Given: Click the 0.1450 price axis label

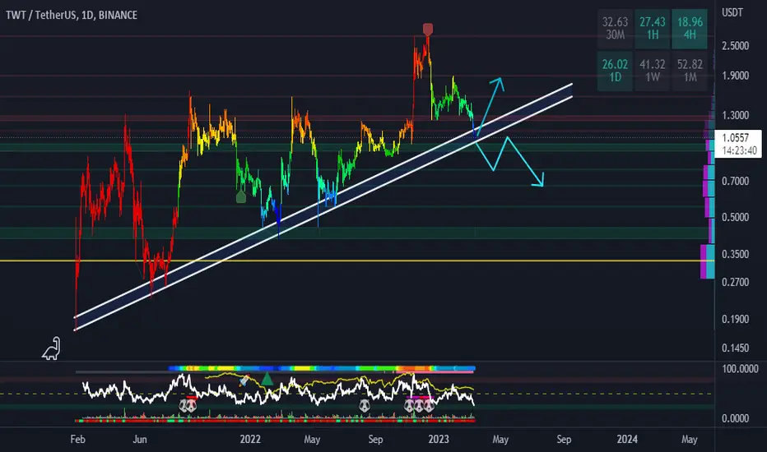Looking at the screenshot, I should pos(735,348).
